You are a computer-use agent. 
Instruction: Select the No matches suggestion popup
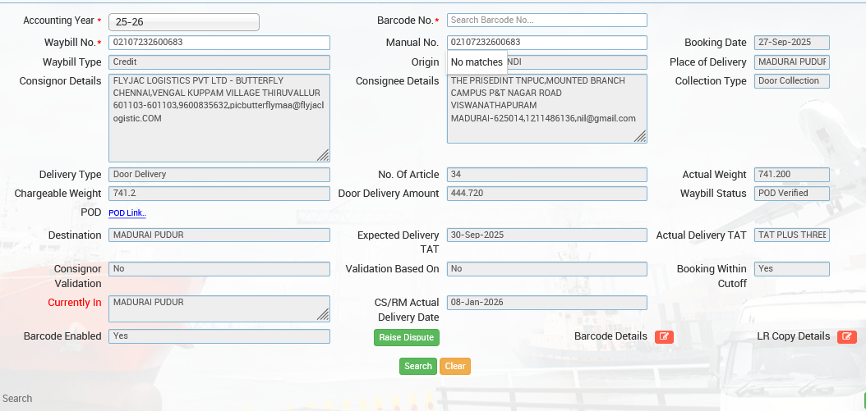pyautogui.click(x=477, y=62)
